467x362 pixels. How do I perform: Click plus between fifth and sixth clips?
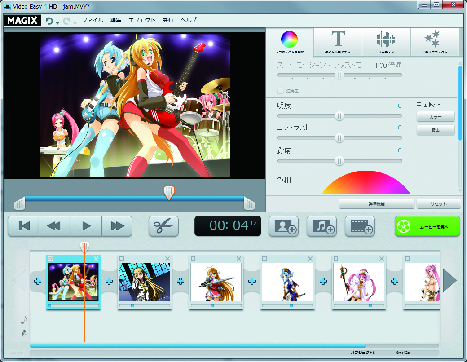[x=395, y=281]
